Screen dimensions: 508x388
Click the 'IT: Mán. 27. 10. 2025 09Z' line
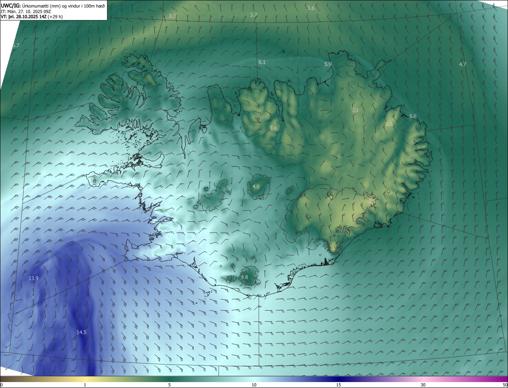(27, 12)
